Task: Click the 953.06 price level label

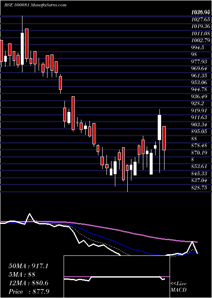Action: point(199,83)
